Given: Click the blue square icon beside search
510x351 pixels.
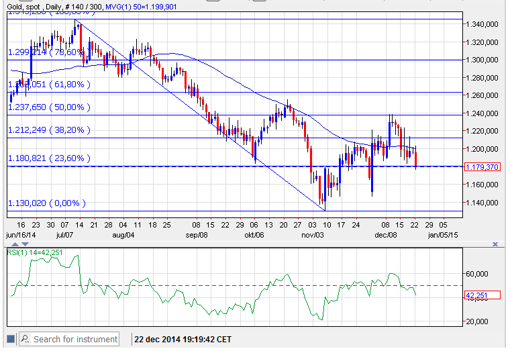Looking at the screenshot, I should point(10,339).
